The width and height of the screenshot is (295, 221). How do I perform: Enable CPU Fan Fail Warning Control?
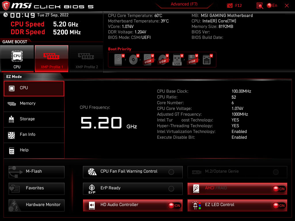[171, 172]
